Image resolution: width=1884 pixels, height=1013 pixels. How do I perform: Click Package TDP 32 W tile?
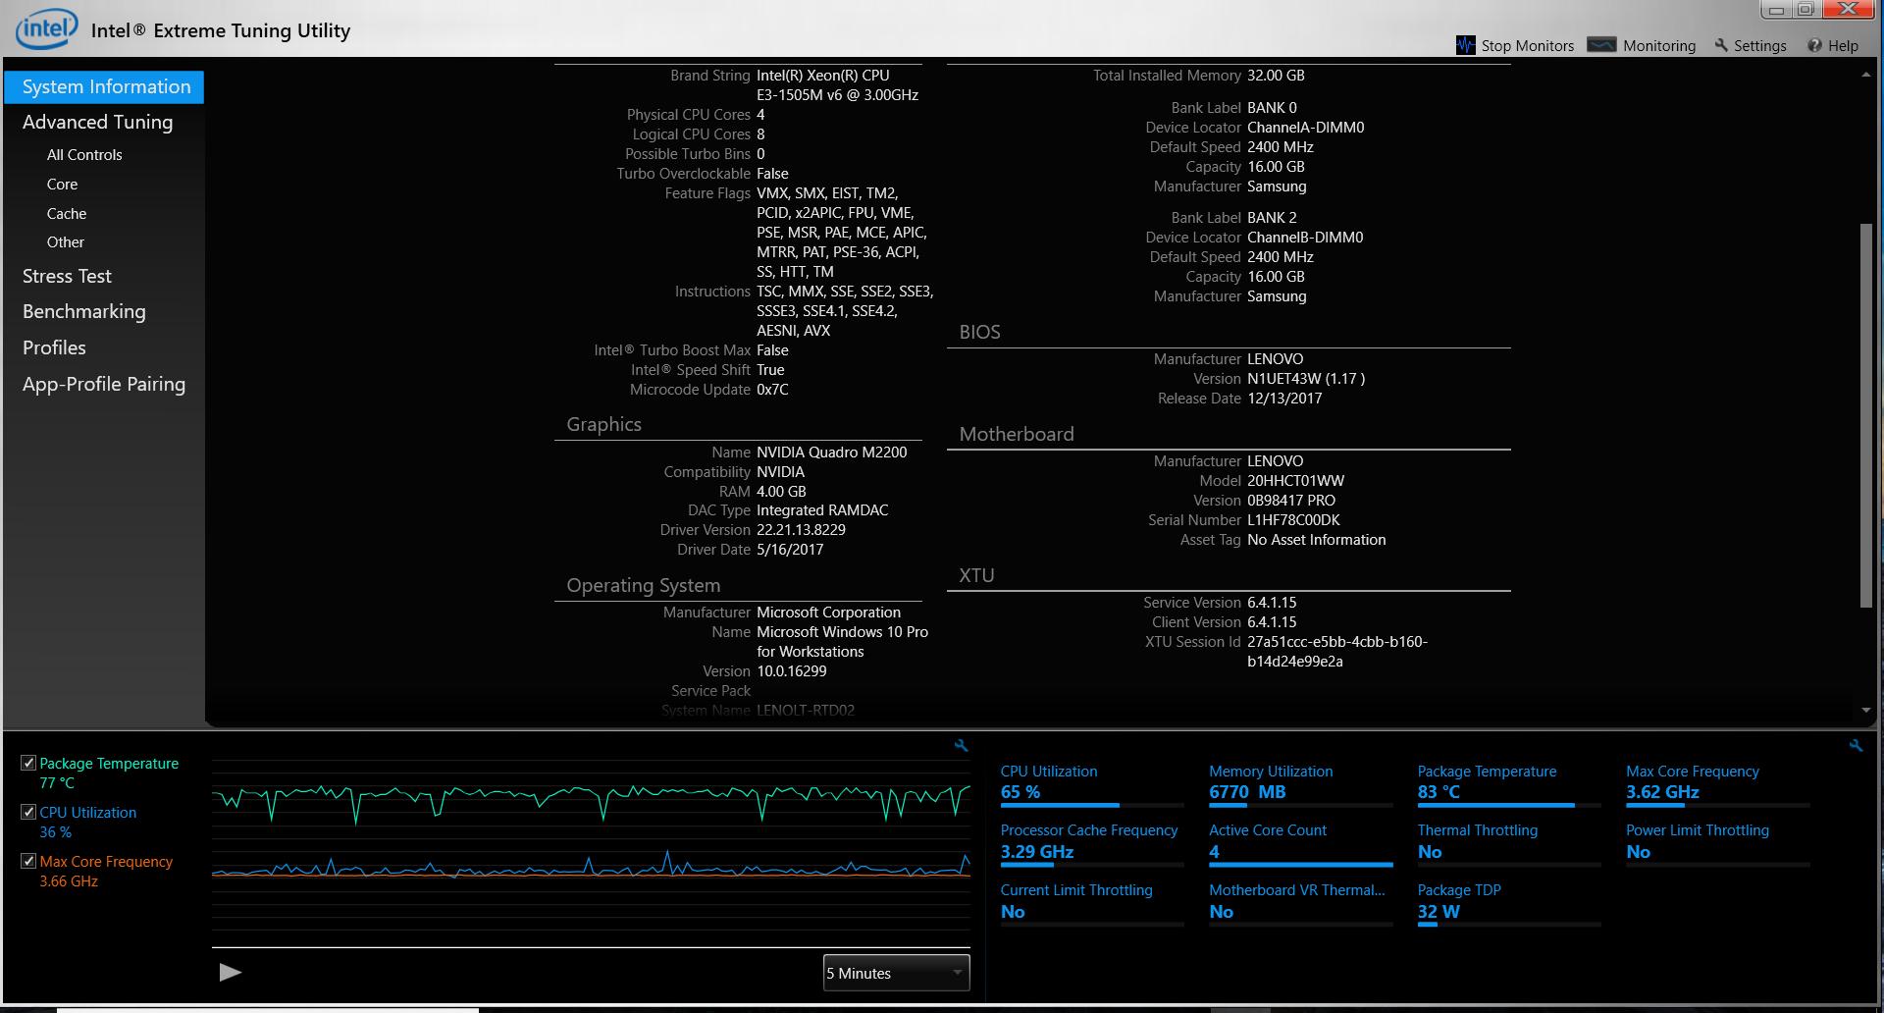point(1508,904)
